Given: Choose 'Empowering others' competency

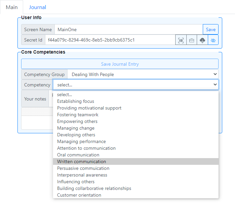Looking at the screenshot, I should [x=136, y=121].
